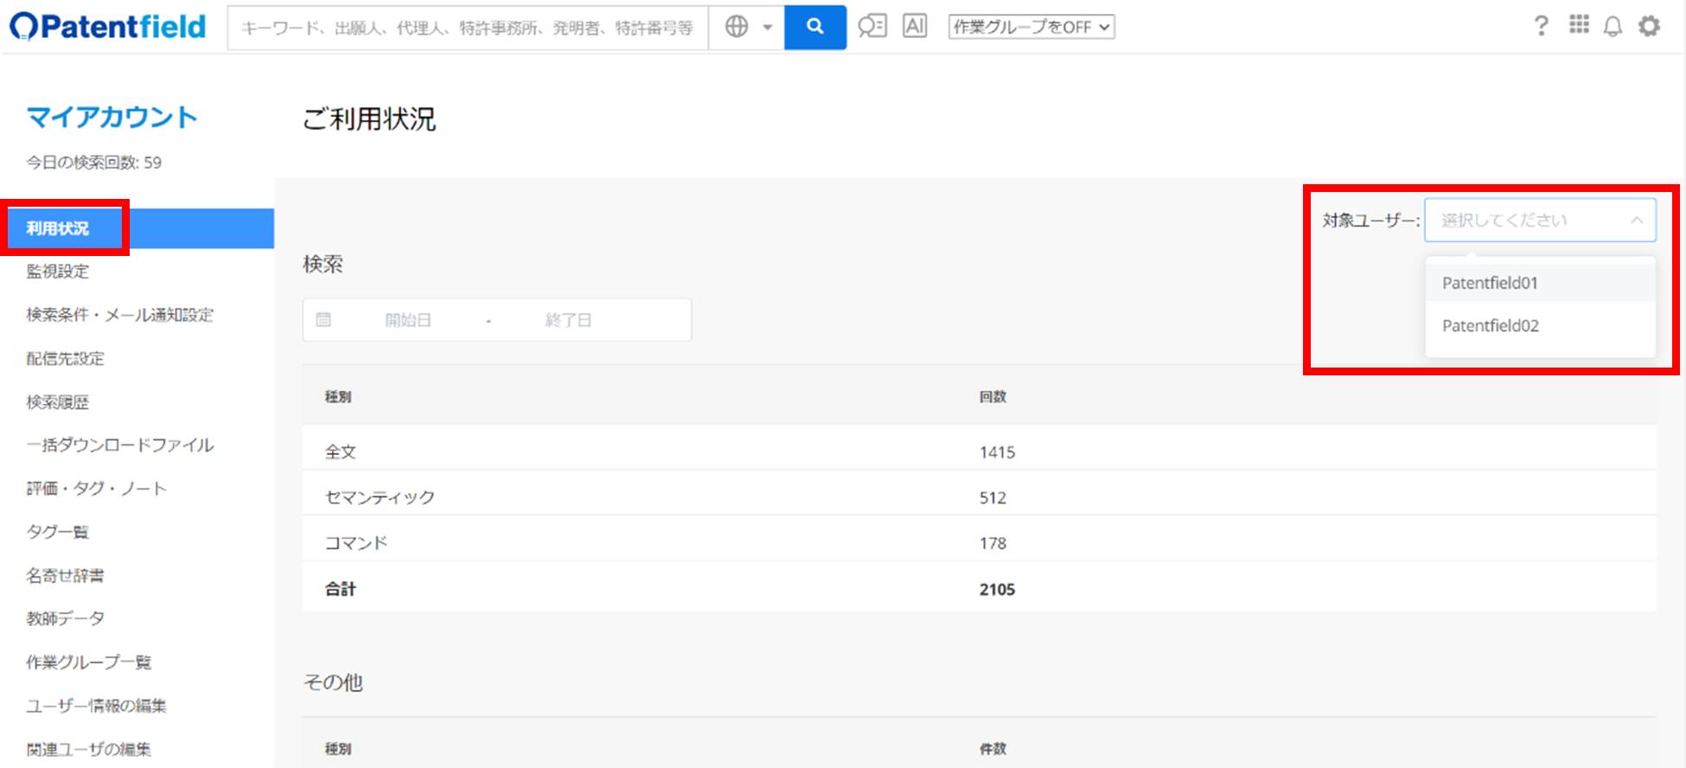
Task: Click the 検索 section heading
Action: (x=323, y=264)
